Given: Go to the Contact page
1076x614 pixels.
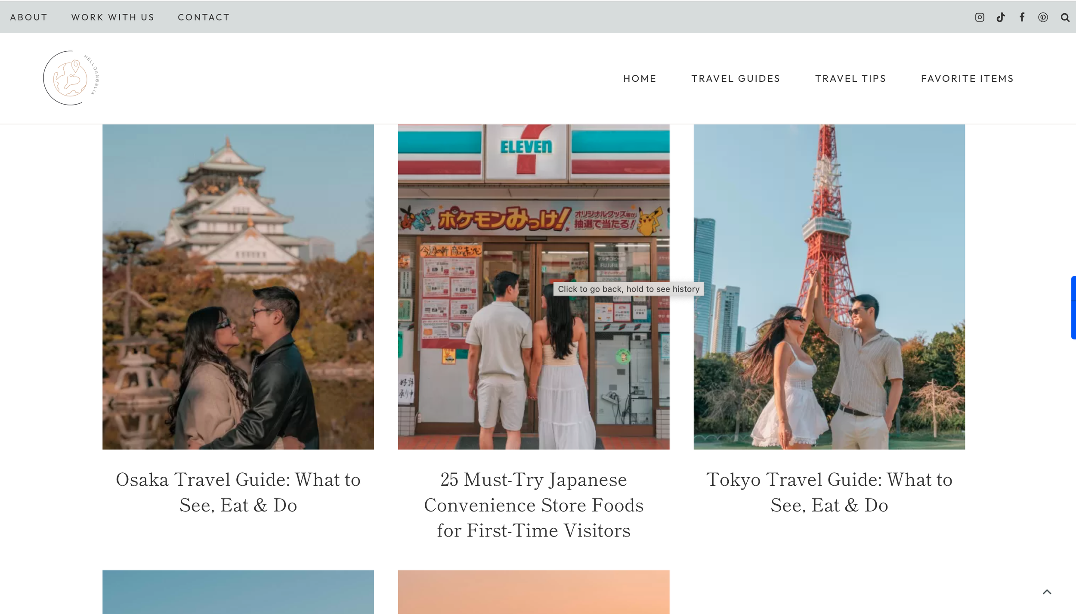Looking at the screenshot, I should pyautogui.click(x=204, y=17).
